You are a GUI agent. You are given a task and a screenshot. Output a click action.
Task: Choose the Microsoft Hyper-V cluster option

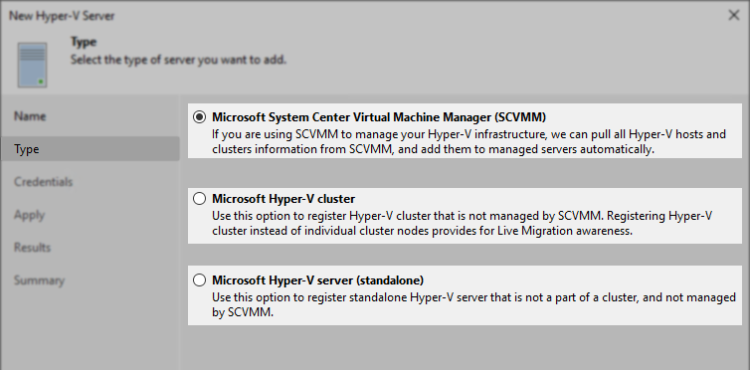[x=200, y=198]
